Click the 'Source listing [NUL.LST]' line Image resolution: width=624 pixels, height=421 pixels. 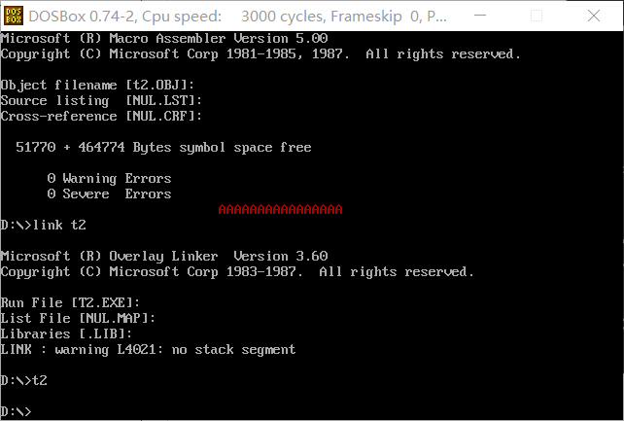101,100
